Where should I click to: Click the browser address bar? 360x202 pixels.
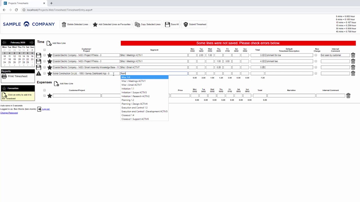tap(180, 10)
